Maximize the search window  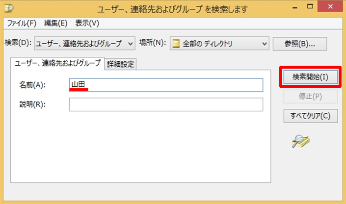tap(310, 6)
